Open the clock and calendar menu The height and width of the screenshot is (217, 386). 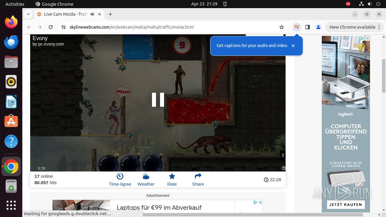point(204,4)
